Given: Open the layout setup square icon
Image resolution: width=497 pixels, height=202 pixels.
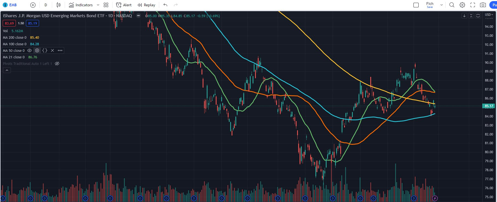Looking at the screenshot, I should [416, 5].
